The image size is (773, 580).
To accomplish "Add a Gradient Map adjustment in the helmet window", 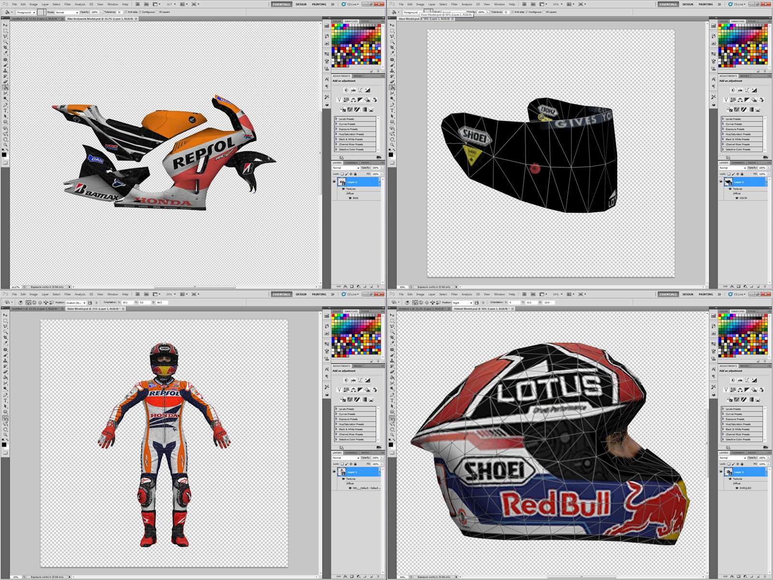I will (751, 400).
